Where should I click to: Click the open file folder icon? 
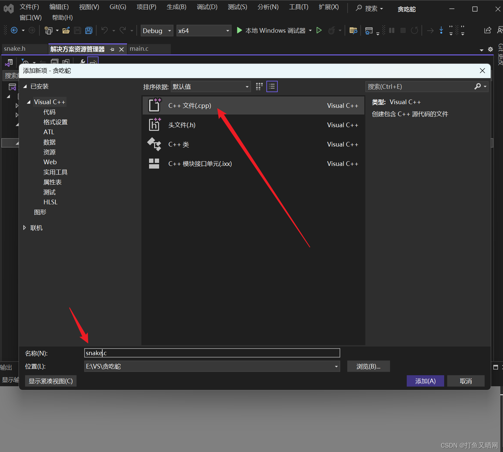(x=66, y=30)
